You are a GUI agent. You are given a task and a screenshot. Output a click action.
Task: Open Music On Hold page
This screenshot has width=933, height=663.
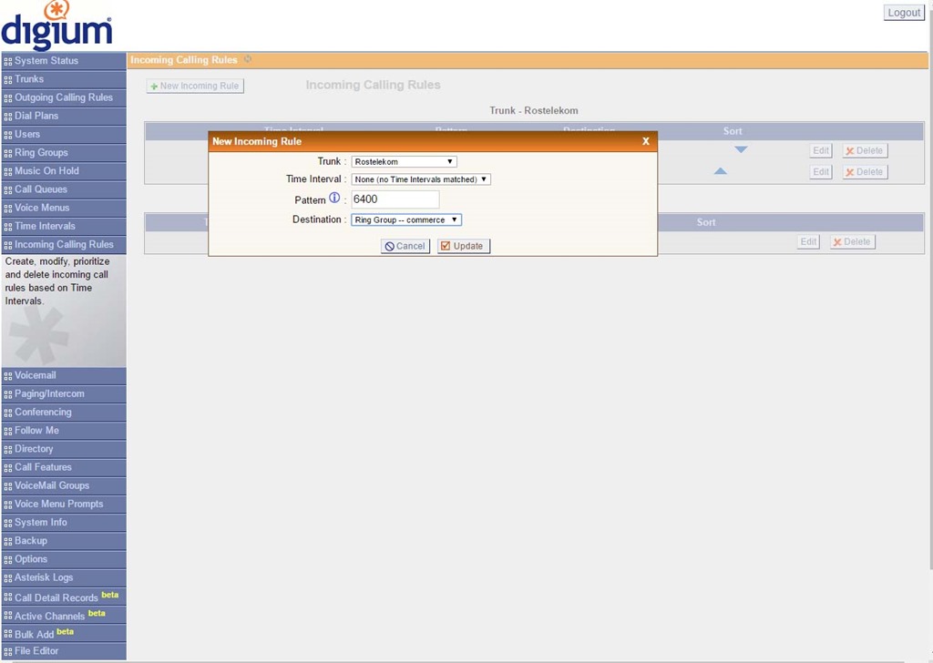click(64, 171)
